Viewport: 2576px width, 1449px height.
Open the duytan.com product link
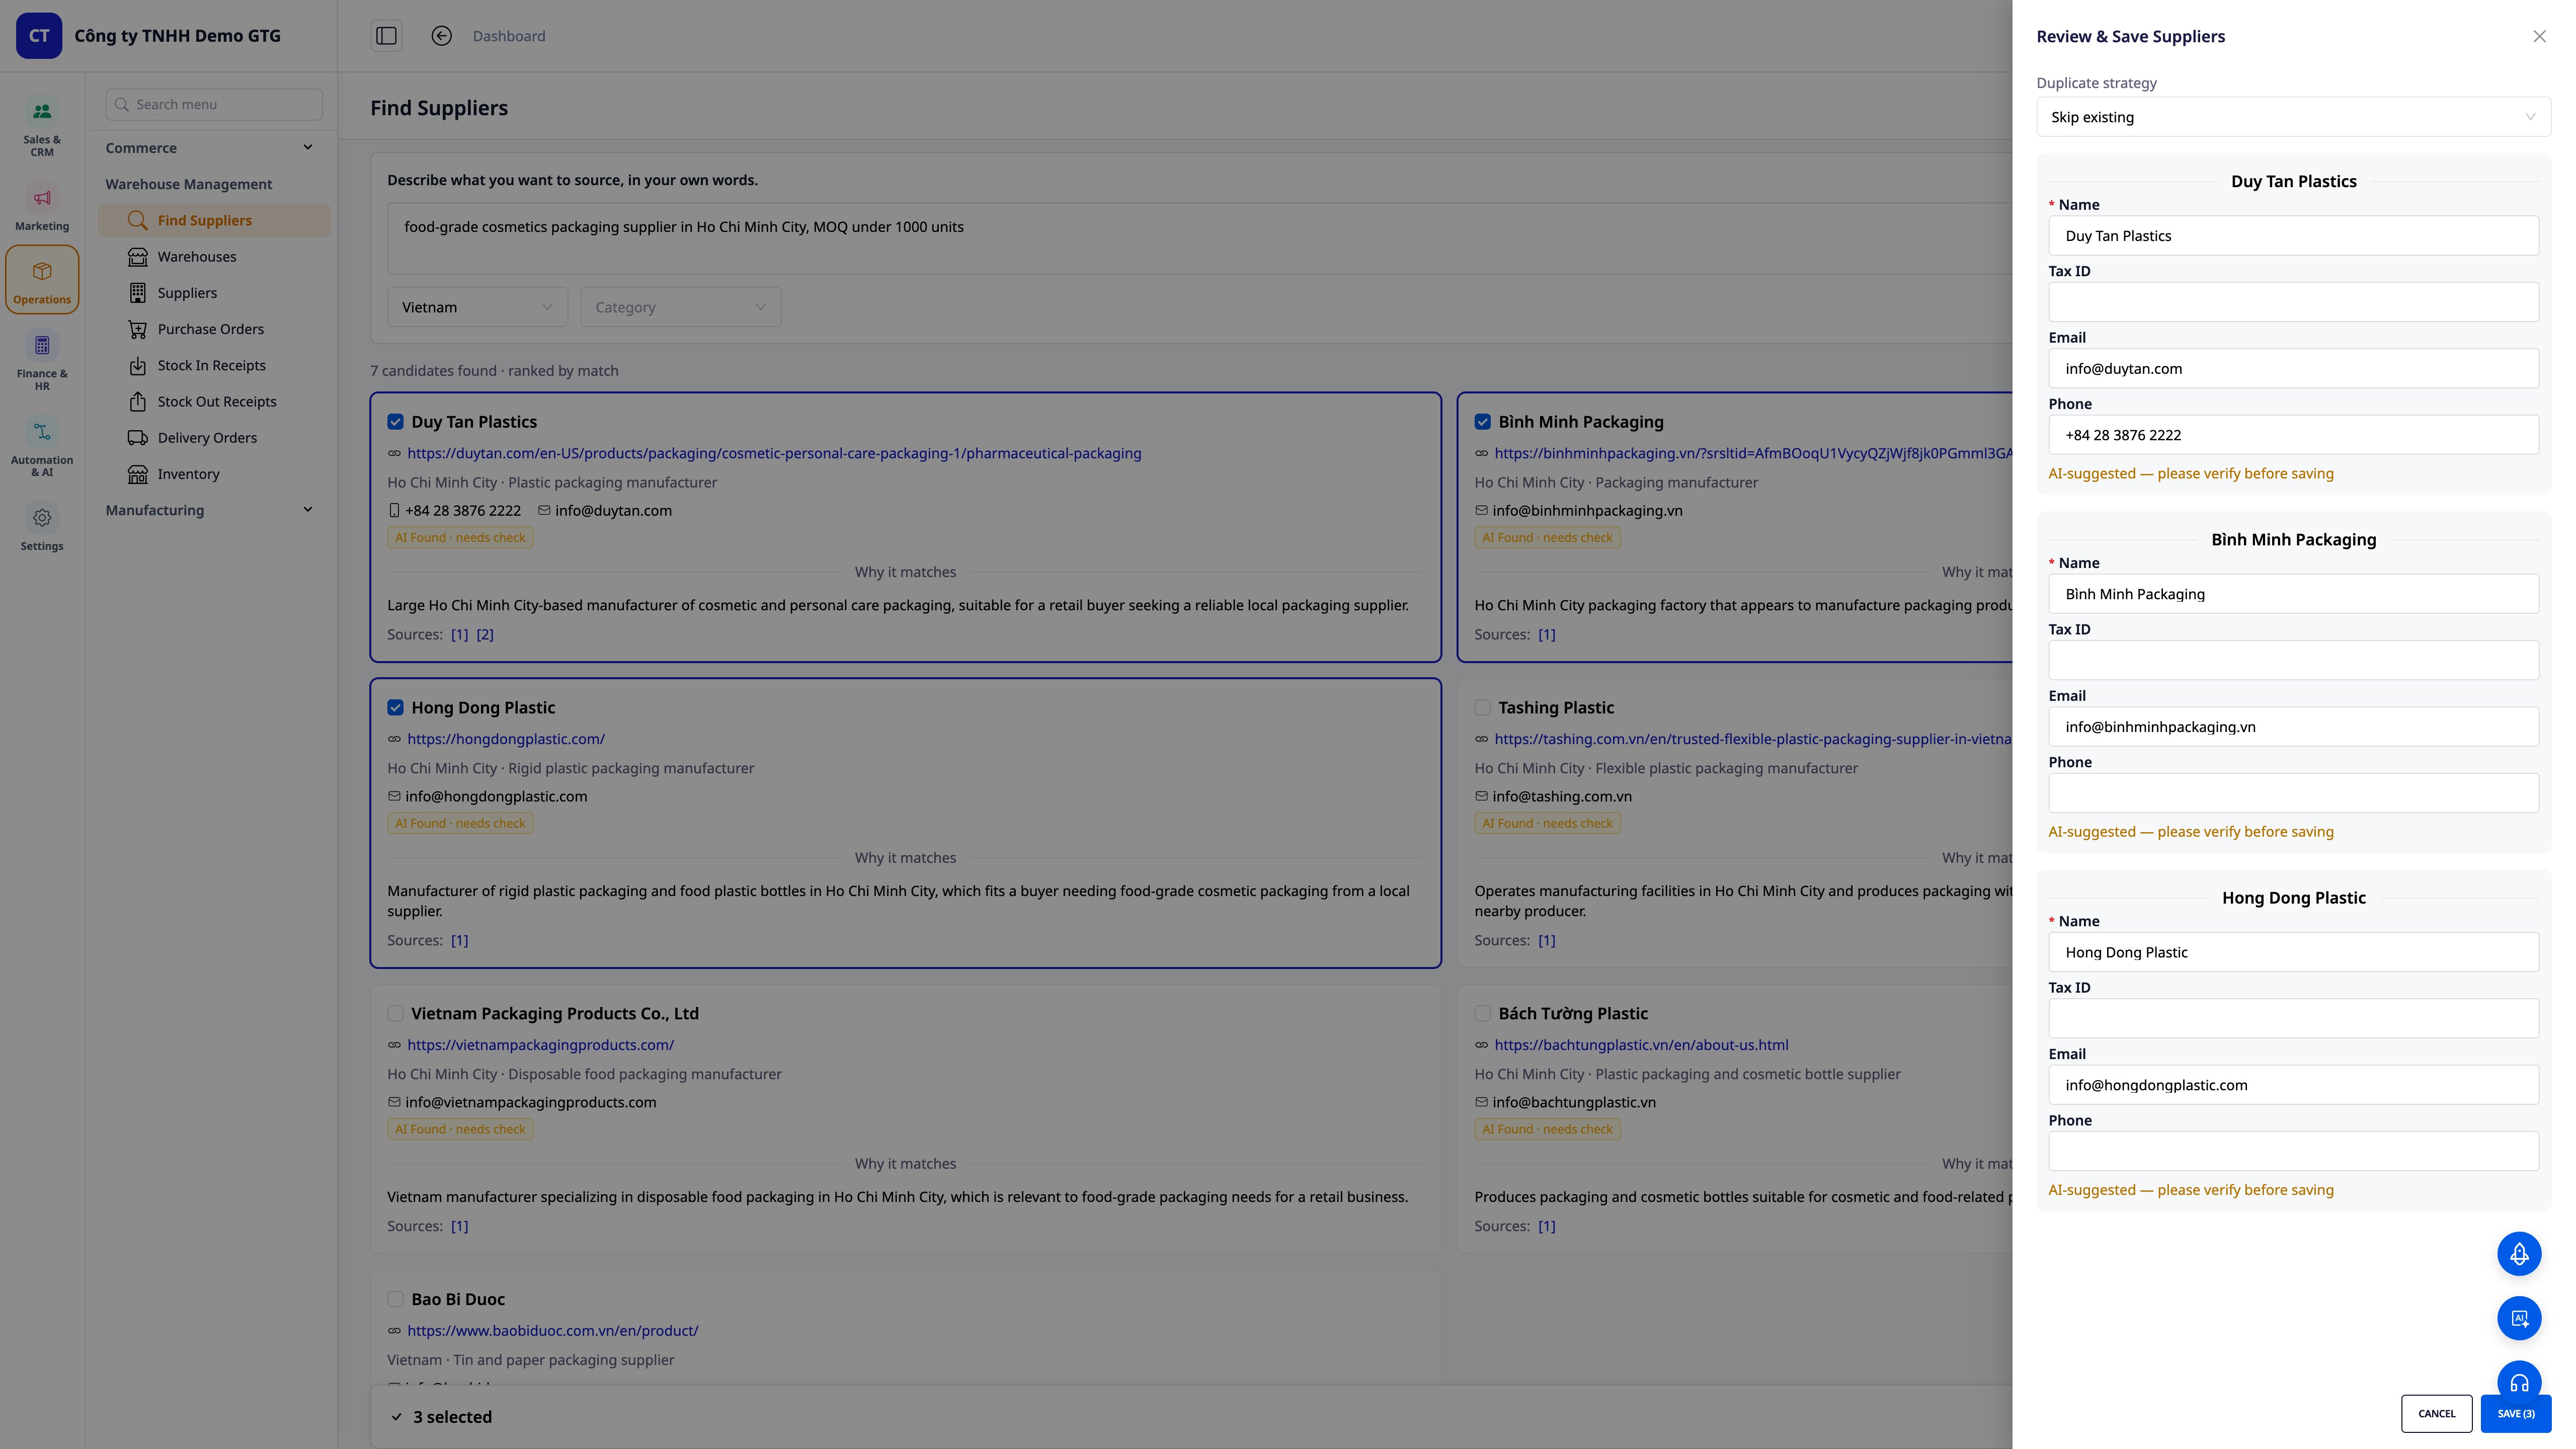pyautogui.click(x=774, y=453)
